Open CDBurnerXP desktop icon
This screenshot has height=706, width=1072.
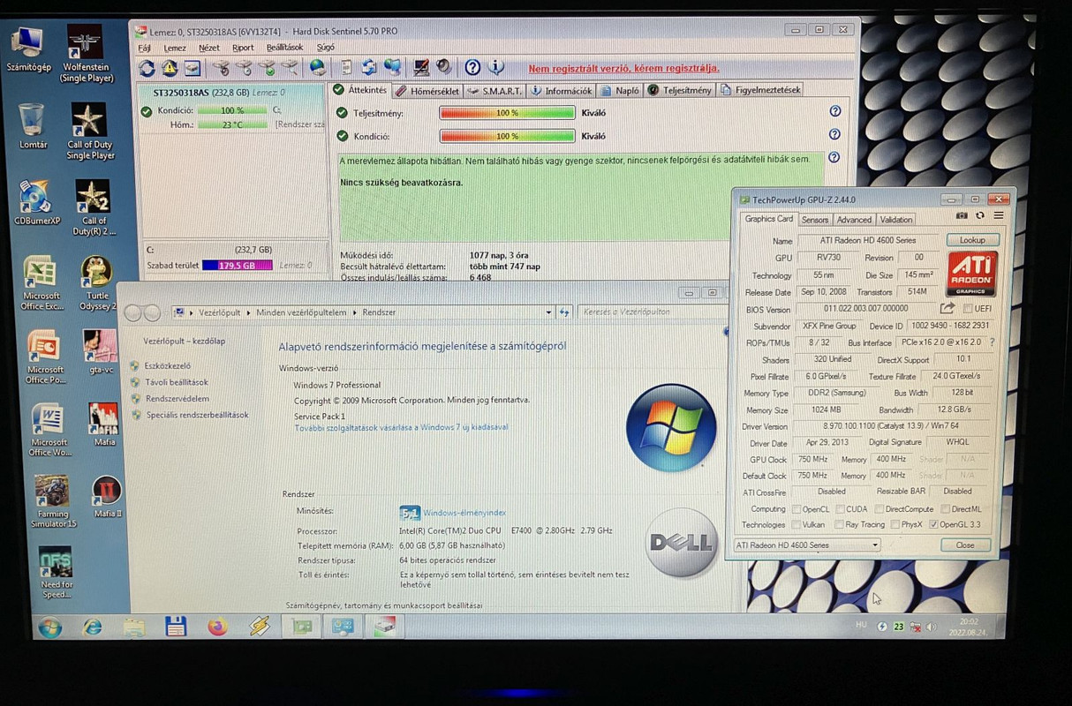37,202
